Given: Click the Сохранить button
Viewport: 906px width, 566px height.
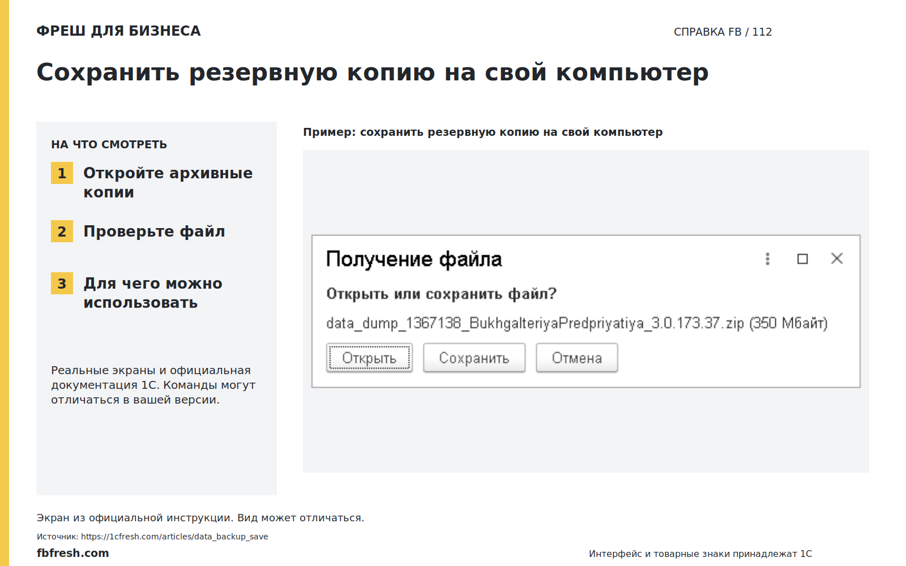Looking at the screenshot, I should (475, 358).
